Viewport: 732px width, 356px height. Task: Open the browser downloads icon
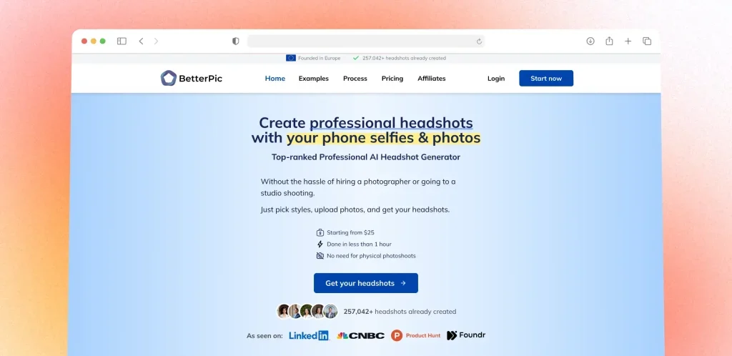pos(590,41)
